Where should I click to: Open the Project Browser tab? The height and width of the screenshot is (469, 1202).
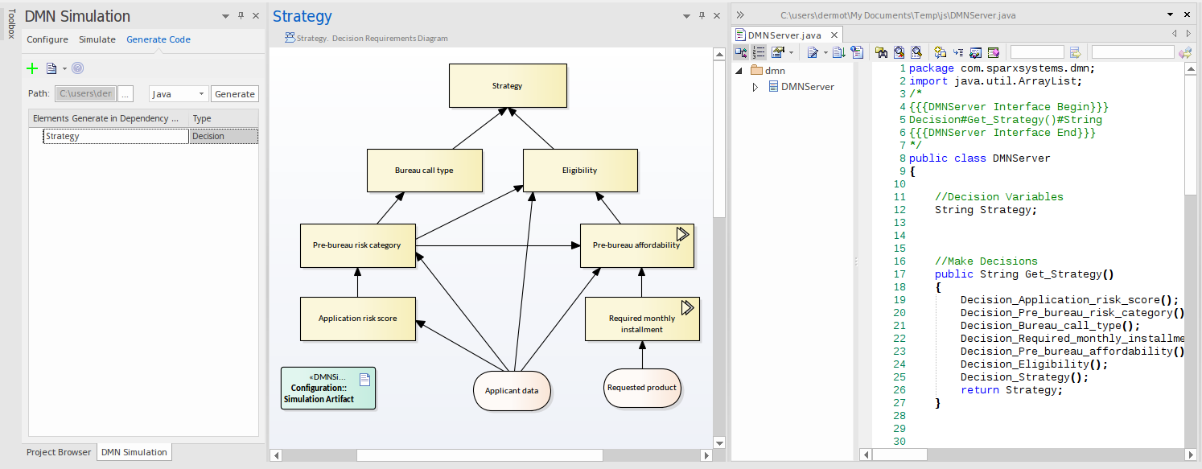click(x=59, y=452)
